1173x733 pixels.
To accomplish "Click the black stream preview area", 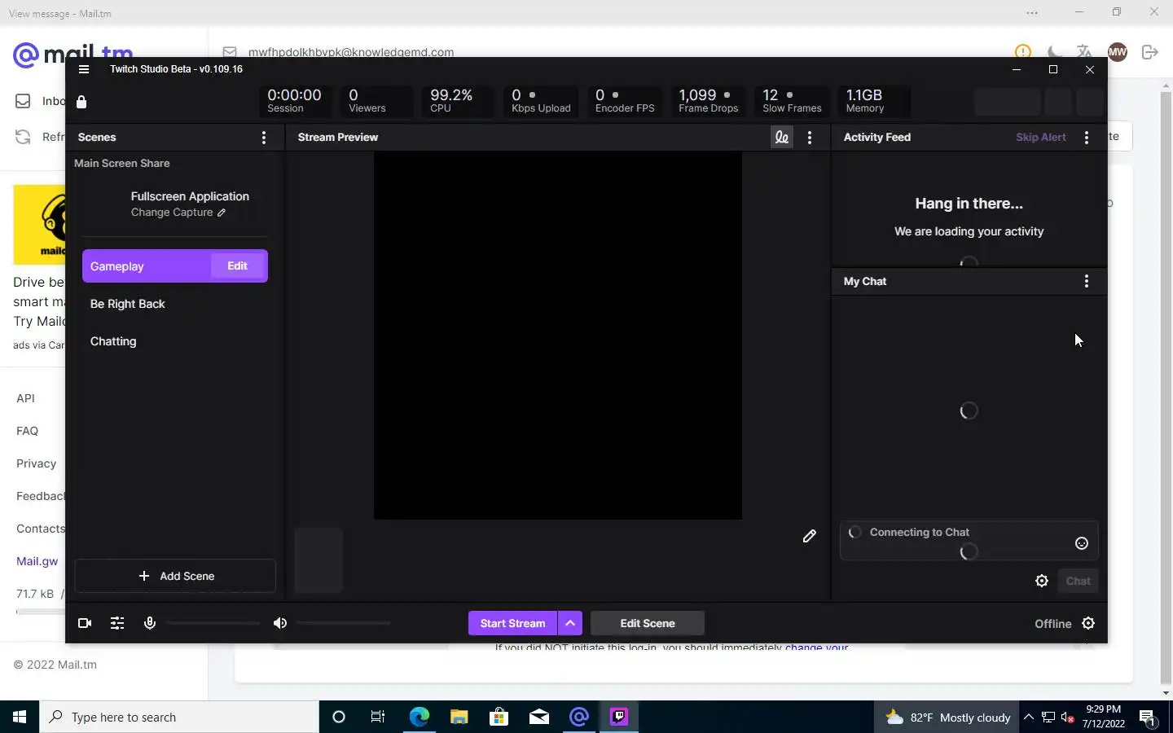I will coord(558,335).
